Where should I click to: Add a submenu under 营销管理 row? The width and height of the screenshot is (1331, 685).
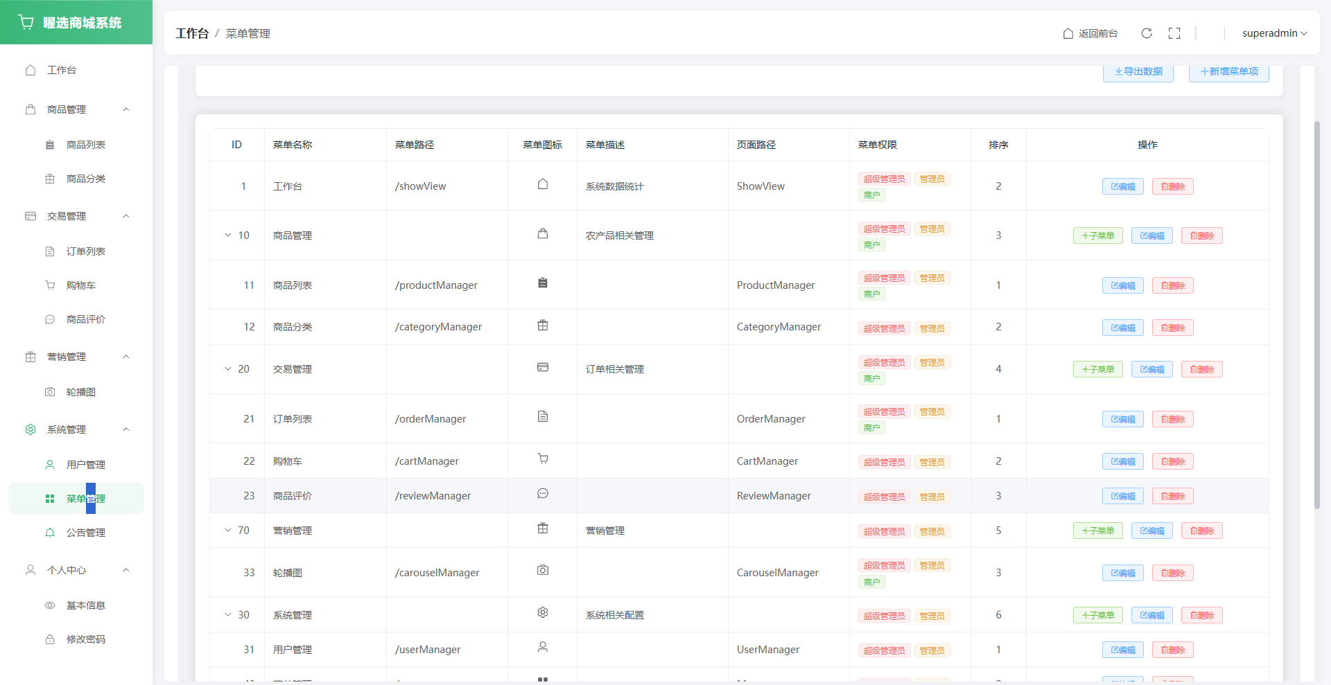(1097, 531)
